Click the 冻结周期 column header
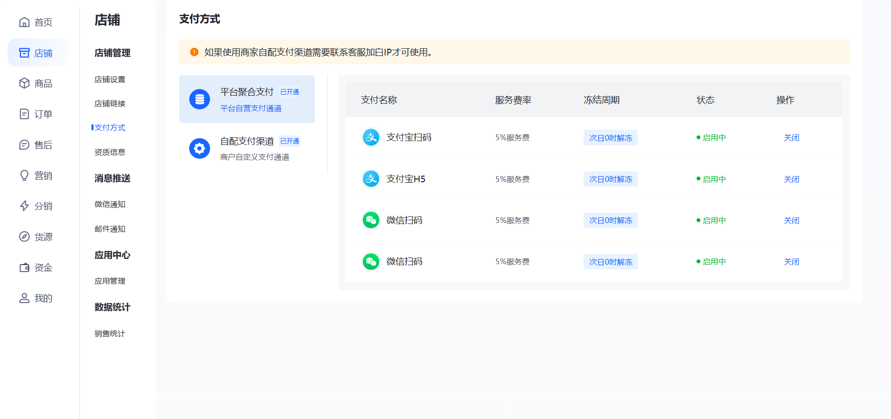The image size is (891, 419). click(x=602, y=100)
